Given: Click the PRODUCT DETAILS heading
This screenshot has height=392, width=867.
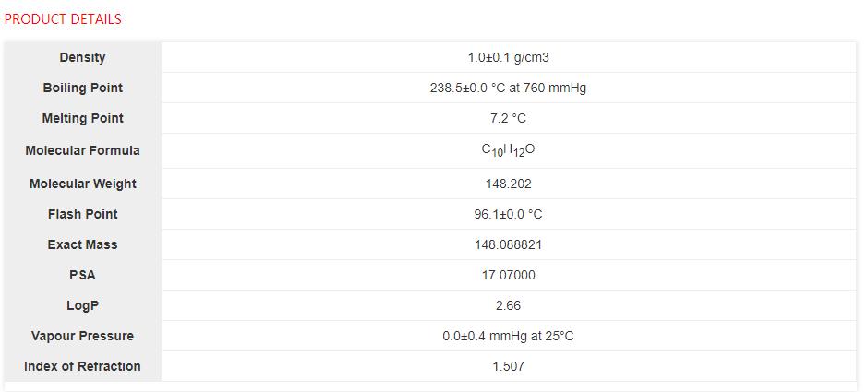Looking at the screenshot, I should tap(63, 18).
